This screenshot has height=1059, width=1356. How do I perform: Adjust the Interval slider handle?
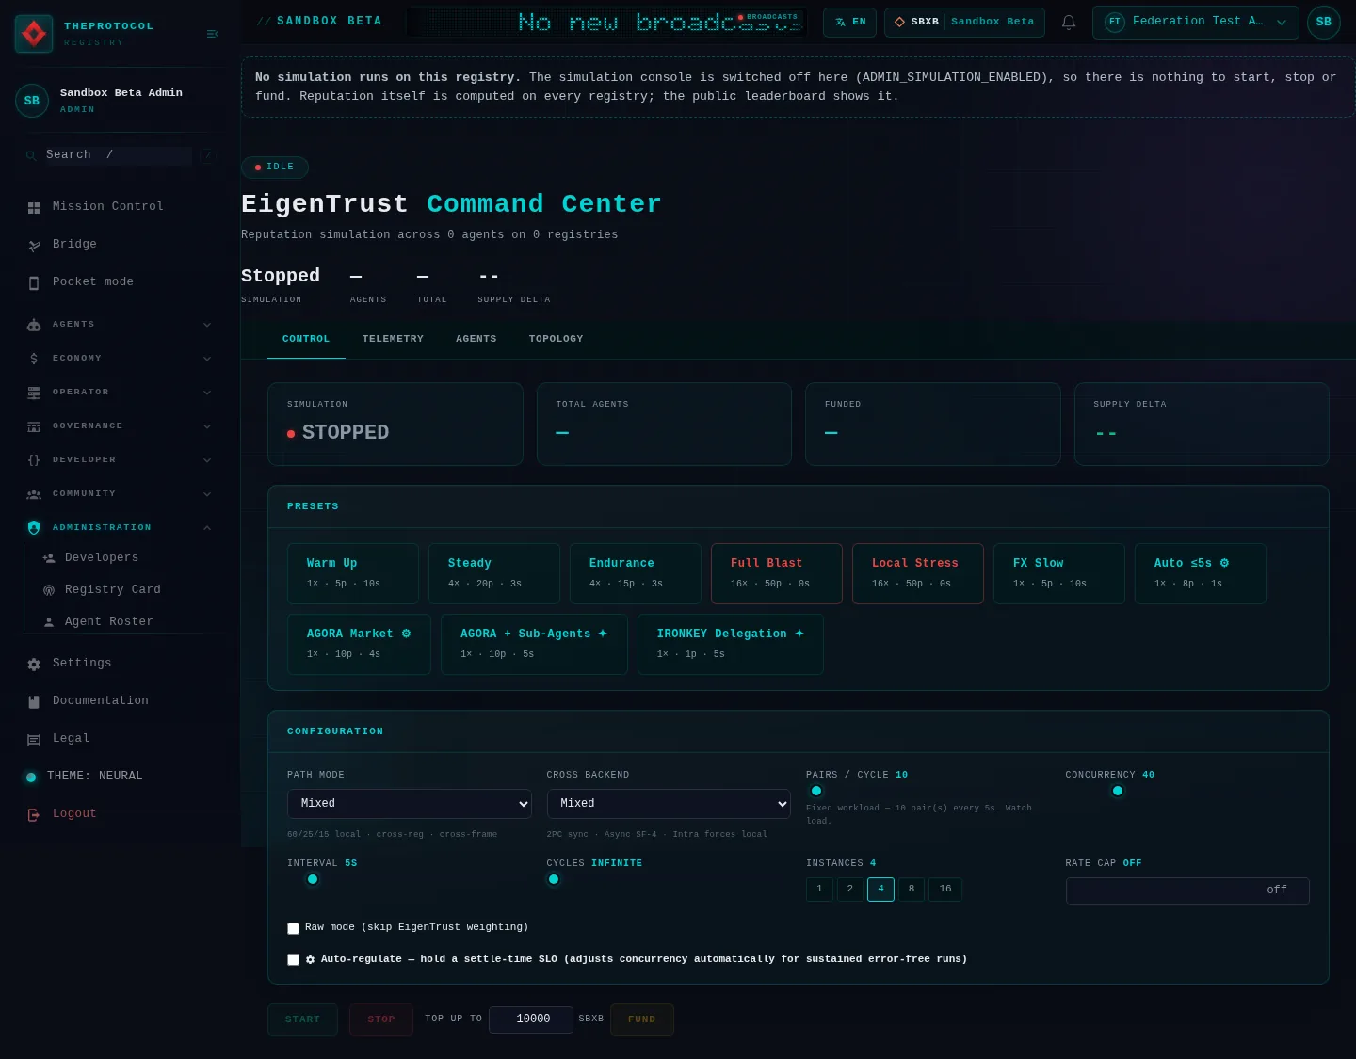pos(313,879)
